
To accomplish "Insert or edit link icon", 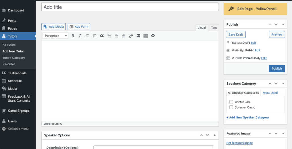I will click(131, 36).
